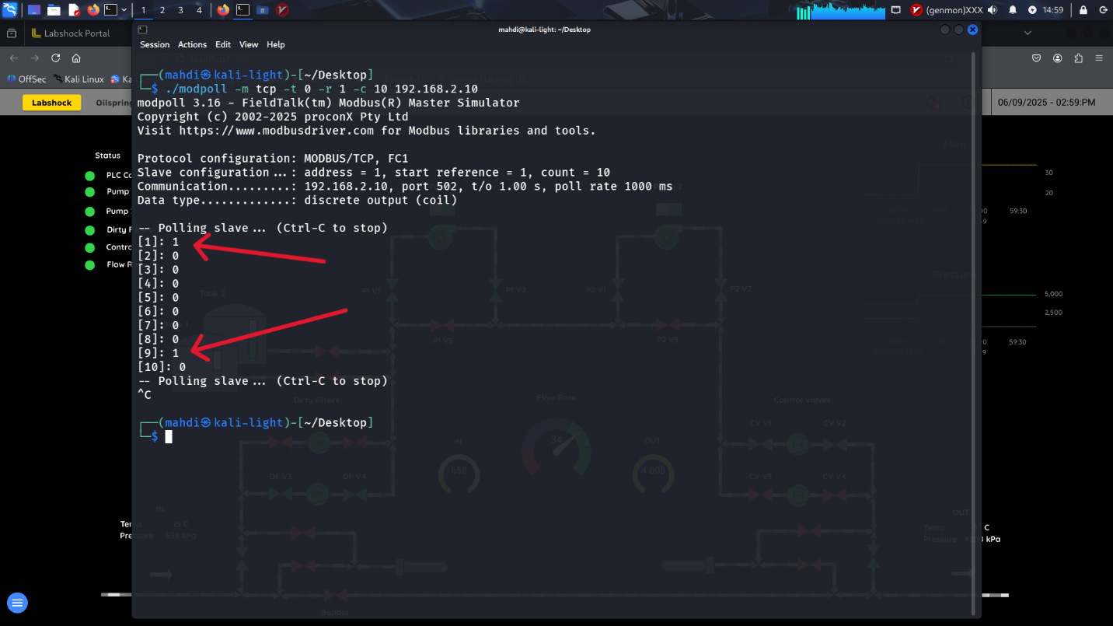Open the Firefox hamburger menu
Screen dimensions: 1113x626
click(1098, 58)
